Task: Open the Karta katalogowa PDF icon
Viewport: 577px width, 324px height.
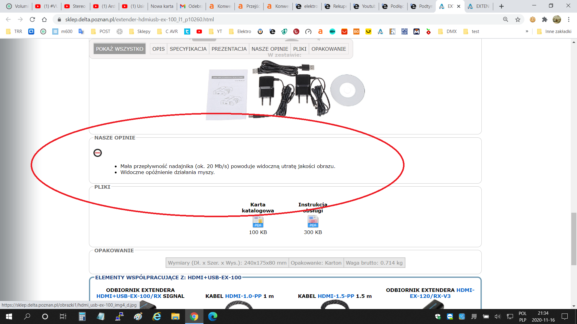Action: click(x=258, y=221)
